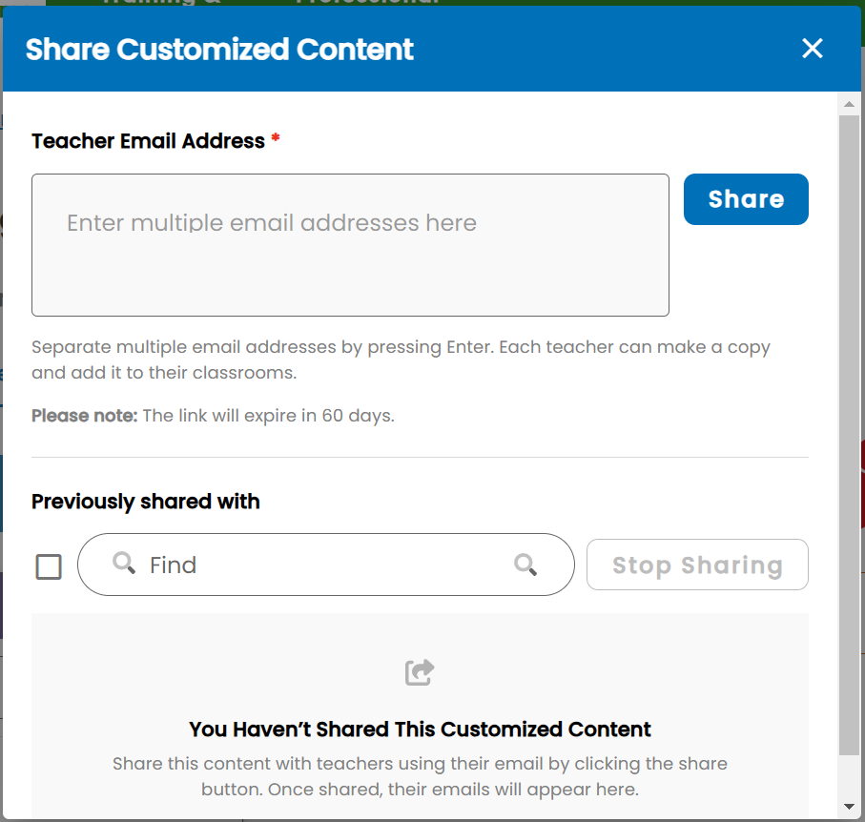The width and height of the screenshot is (865, 822).
Task: Click the blue Share button
Action: coord(746,199)
